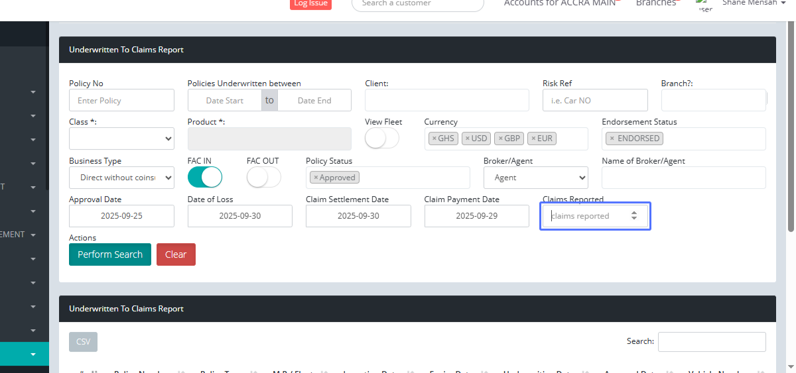Click the user avatar icon
Screen dimensions: 796x373
pyautogui.click(x=704, y=5)
